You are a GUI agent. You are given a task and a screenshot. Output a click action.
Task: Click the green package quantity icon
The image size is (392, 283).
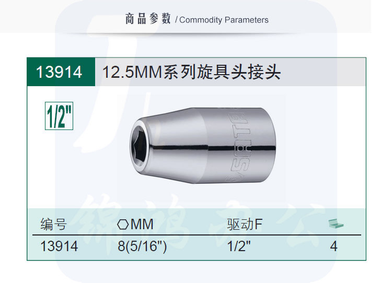336,224
